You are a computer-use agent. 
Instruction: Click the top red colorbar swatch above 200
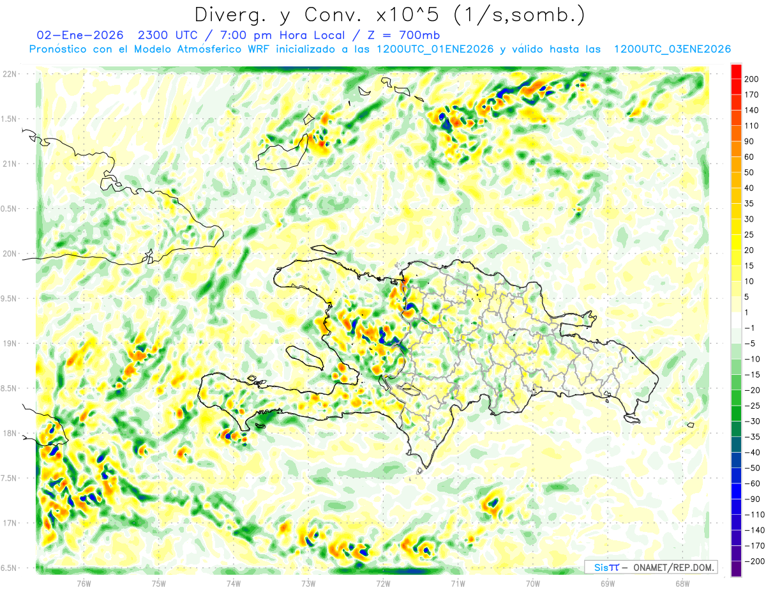tap(736, 71)
